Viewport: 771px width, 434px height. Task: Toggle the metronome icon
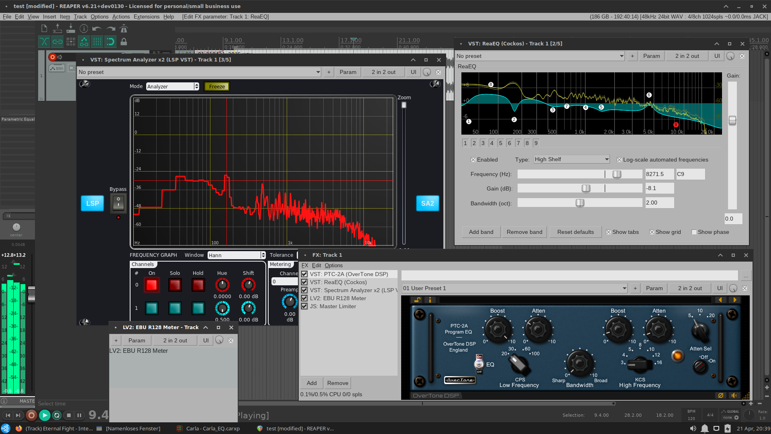click(x=124, y=29)
